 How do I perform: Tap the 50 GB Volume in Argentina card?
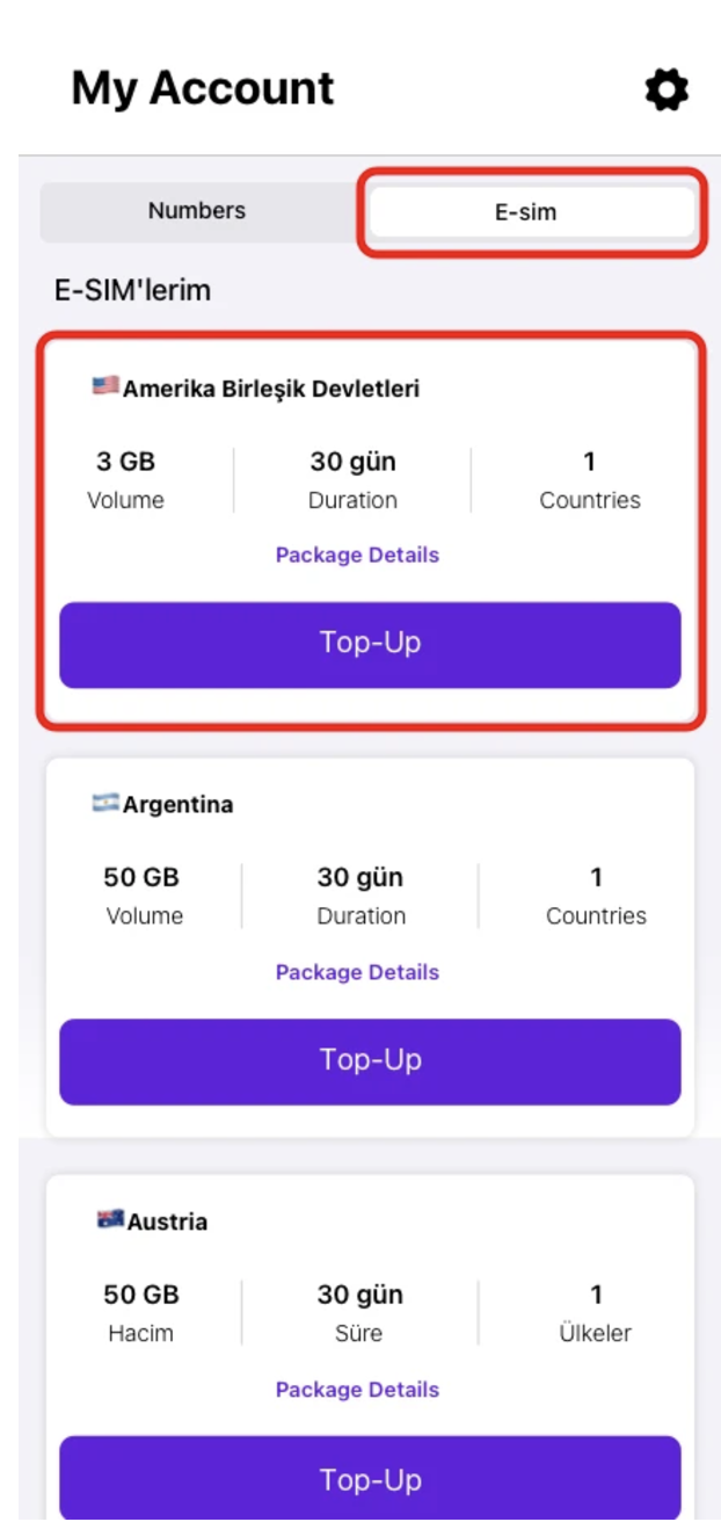142,878
